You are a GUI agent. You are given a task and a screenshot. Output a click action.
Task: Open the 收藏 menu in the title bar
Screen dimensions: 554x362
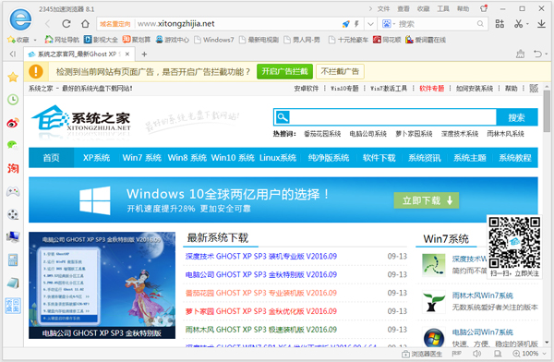tap(423, 9)
